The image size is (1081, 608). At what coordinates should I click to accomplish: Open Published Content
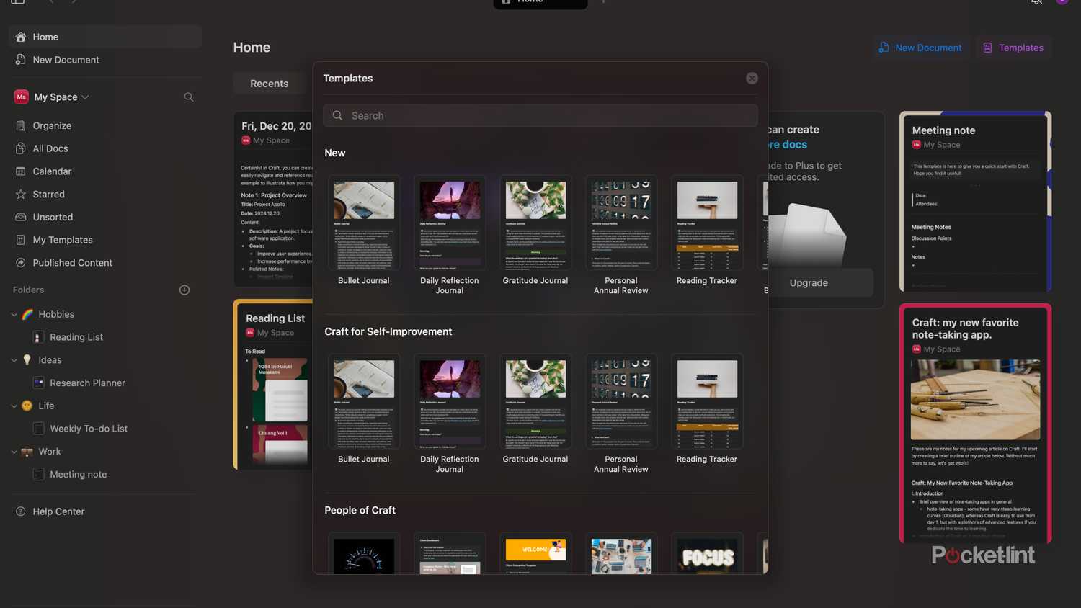point(72,262)
